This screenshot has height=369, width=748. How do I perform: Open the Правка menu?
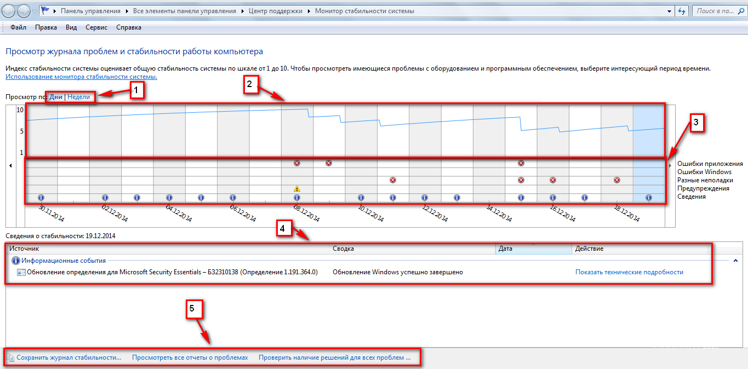(x=46, y=27)
